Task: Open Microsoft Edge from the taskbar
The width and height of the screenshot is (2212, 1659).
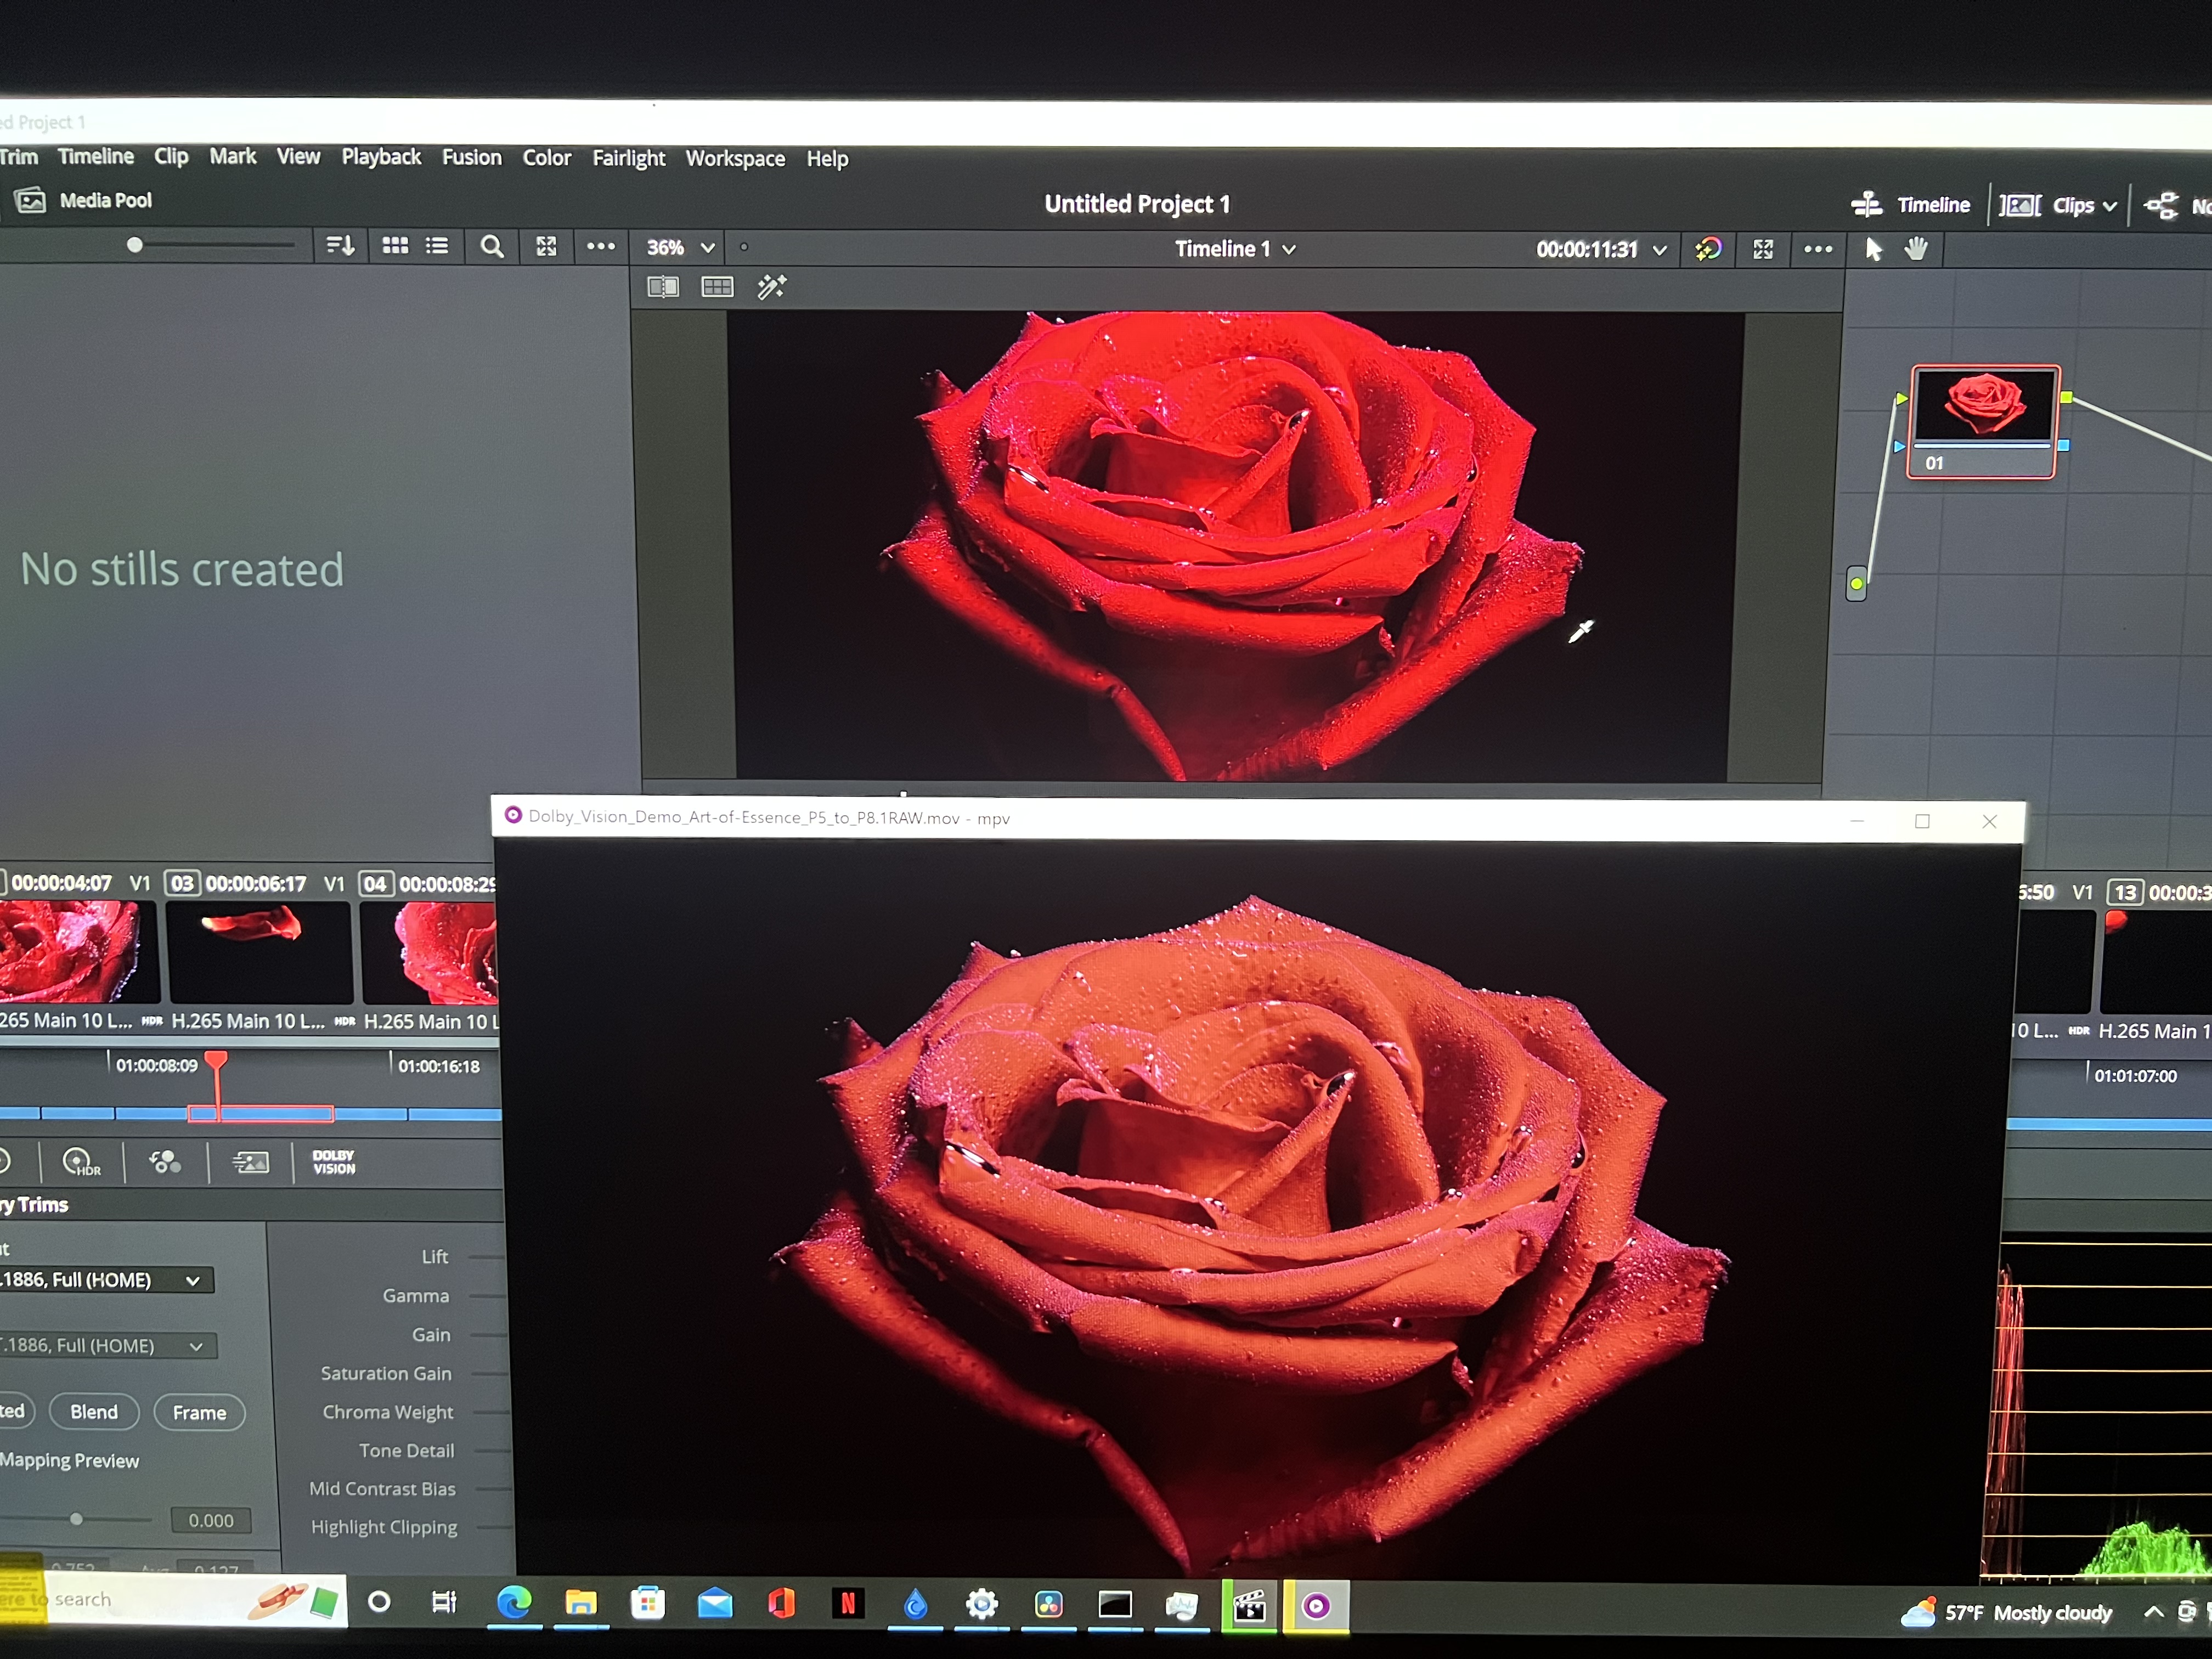Action: [514, 1603]
